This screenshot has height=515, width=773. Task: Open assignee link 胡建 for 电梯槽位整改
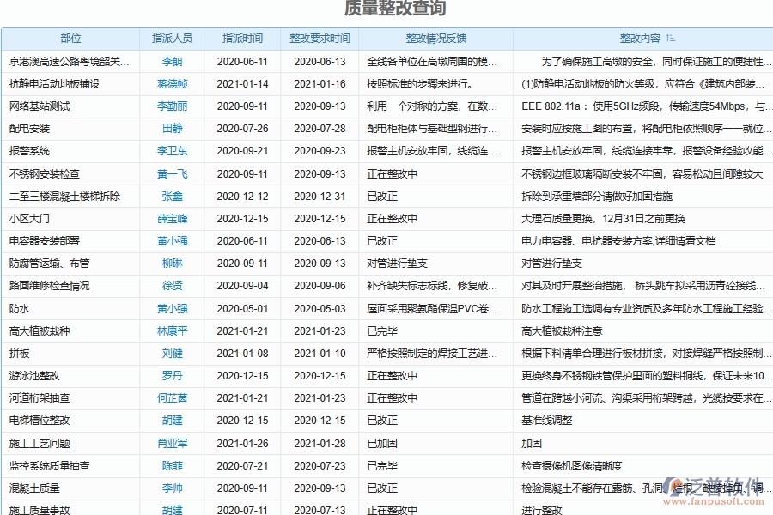click(171, 421)
